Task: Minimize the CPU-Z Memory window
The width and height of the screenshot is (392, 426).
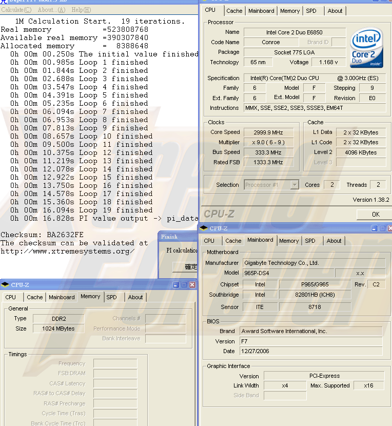Action: pyautogui.click(x=176, y=285)
